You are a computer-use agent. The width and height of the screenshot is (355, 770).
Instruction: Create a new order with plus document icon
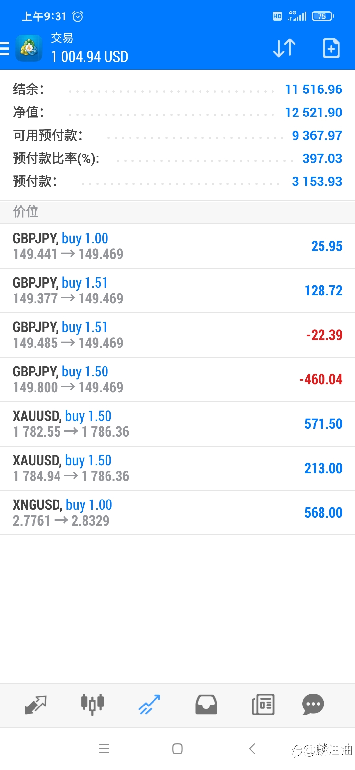(x=331, y=48)
